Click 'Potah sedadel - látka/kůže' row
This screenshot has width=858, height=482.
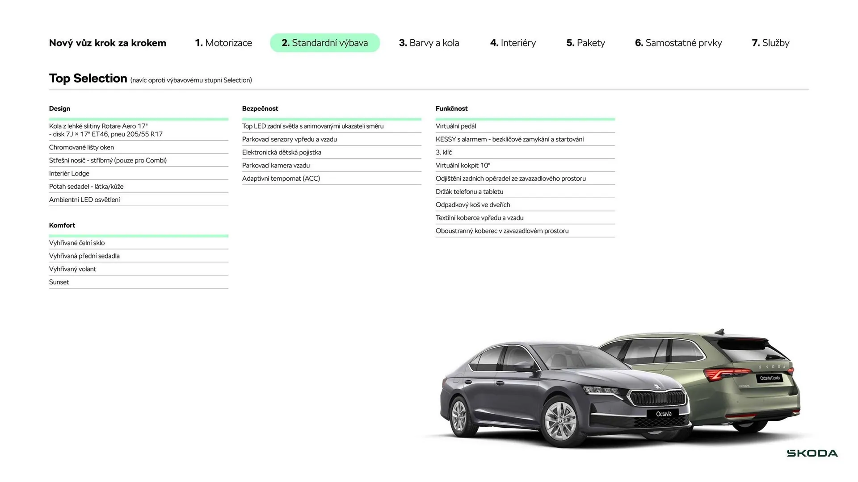[139, 187]
